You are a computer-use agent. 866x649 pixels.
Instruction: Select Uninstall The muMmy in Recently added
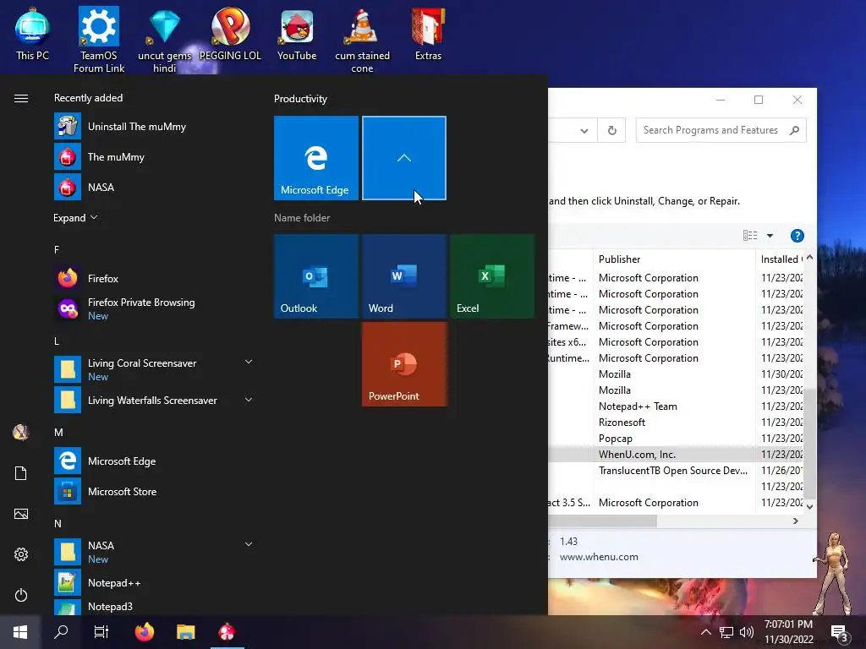[152, 127]
